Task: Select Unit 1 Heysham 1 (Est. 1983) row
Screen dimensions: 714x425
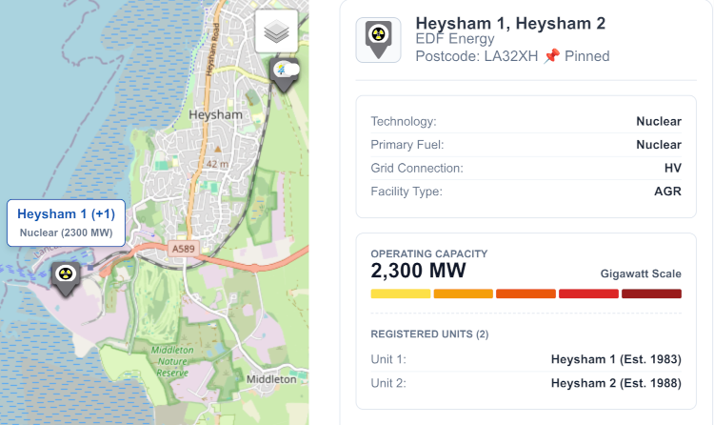Action: 526,359
